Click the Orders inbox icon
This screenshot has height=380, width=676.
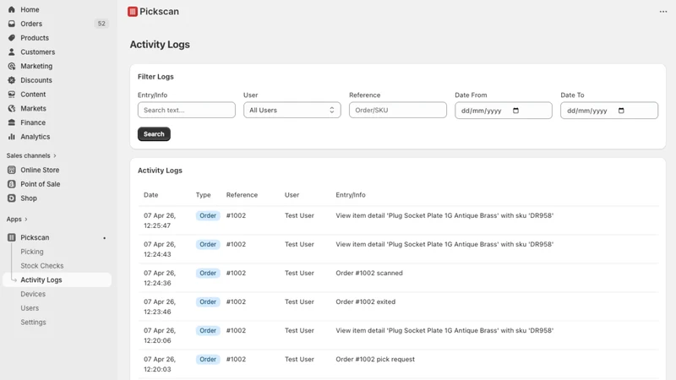[x=12, y=24]
